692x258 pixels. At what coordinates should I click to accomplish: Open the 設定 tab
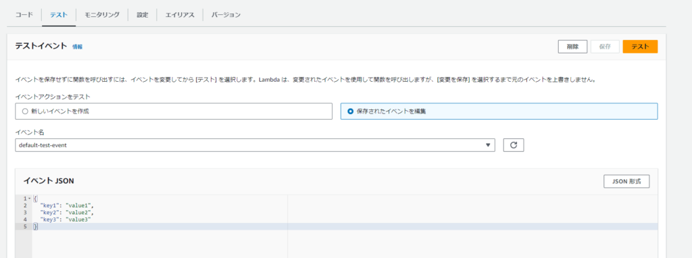click(x=143, y=15)
